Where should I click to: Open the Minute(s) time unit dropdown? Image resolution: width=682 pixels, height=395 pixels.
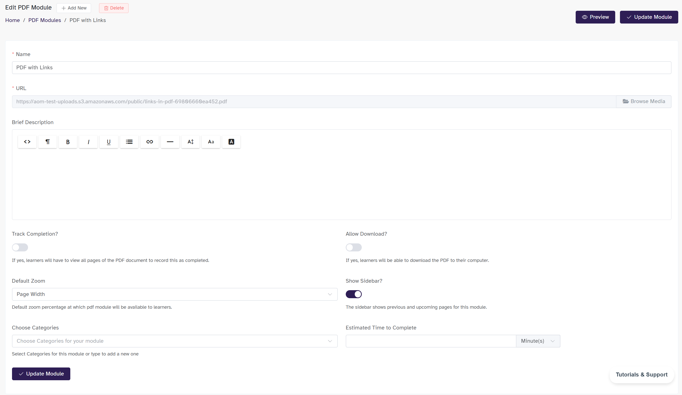click(x=538, y=341)
